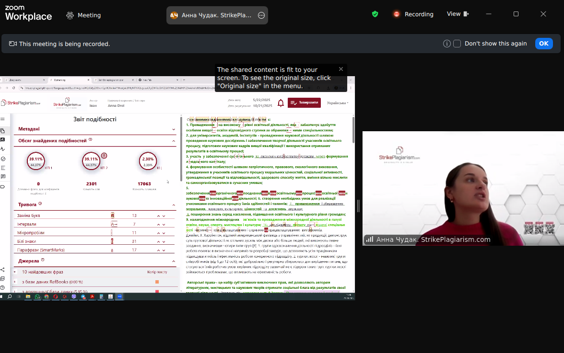Image resolution: width=564 pixels, height=353 pixels.
Task: Click the orange text color swatch for RefBooks
Action: (x=157, y=282)
